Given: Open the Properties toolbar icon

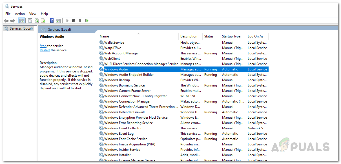Looking at the screenshot, I should point(30,21).
